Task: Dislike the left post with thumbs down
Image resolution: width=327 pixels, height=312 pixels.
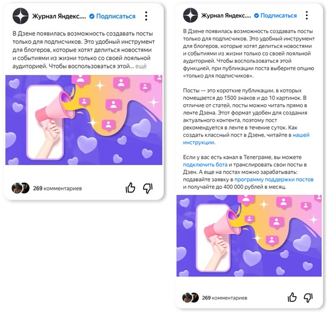Action: [x=148, y=188]
